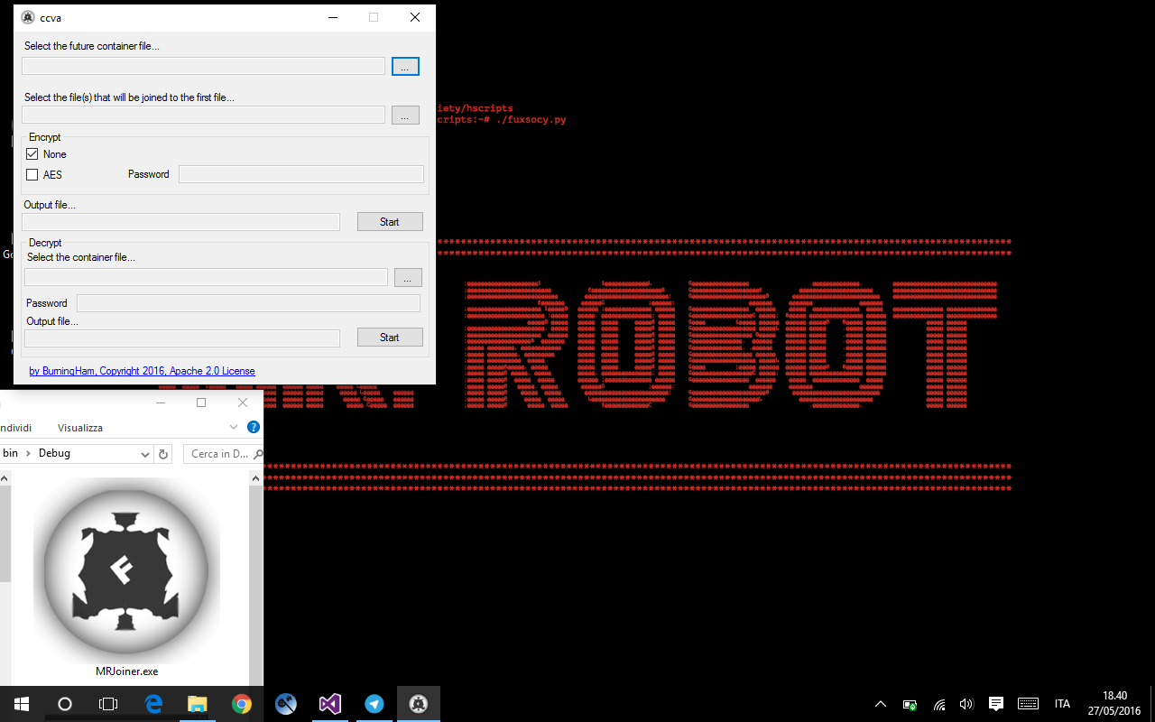Click the Decrypt container file path field
The image size is (1155, 722).
(206, 278)
